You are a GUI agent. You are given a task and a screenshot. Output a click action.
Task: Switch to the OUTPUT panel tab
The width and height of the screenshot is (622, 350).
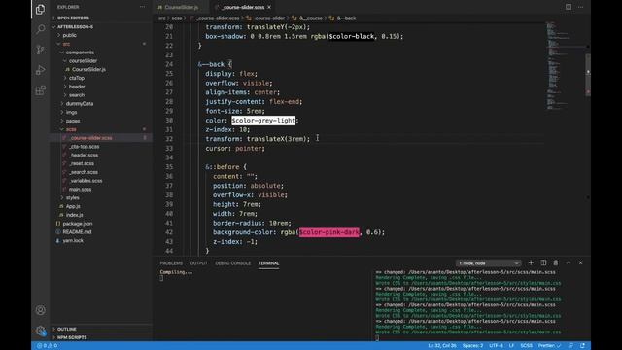[x=198, y=263]
